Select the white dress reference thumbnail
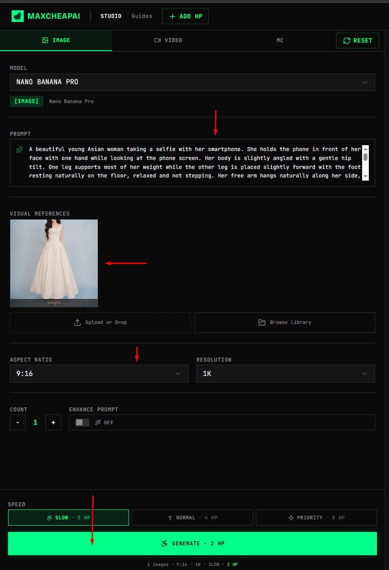The height and width of the screenshot is (570, 389). [x=54, y=263]
